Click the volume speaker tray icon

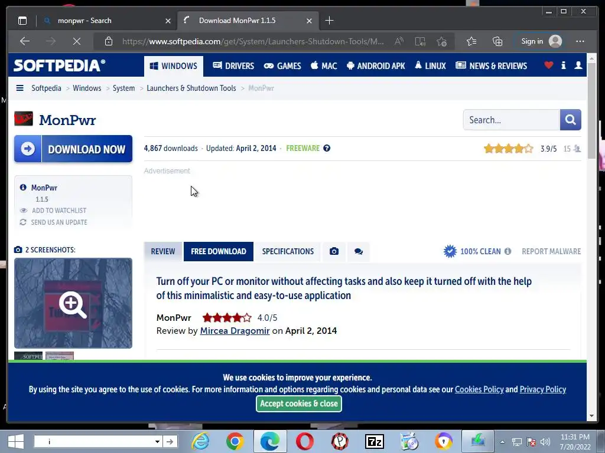tap(545, 442)
